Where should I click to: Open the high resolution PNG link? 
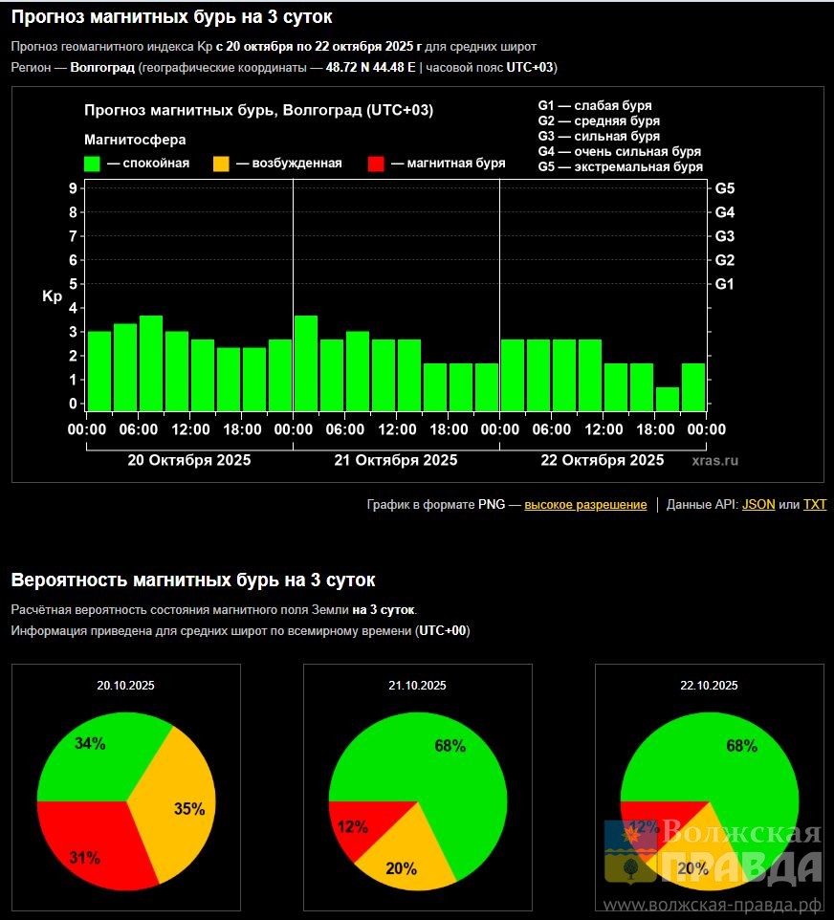coord(585,505)
